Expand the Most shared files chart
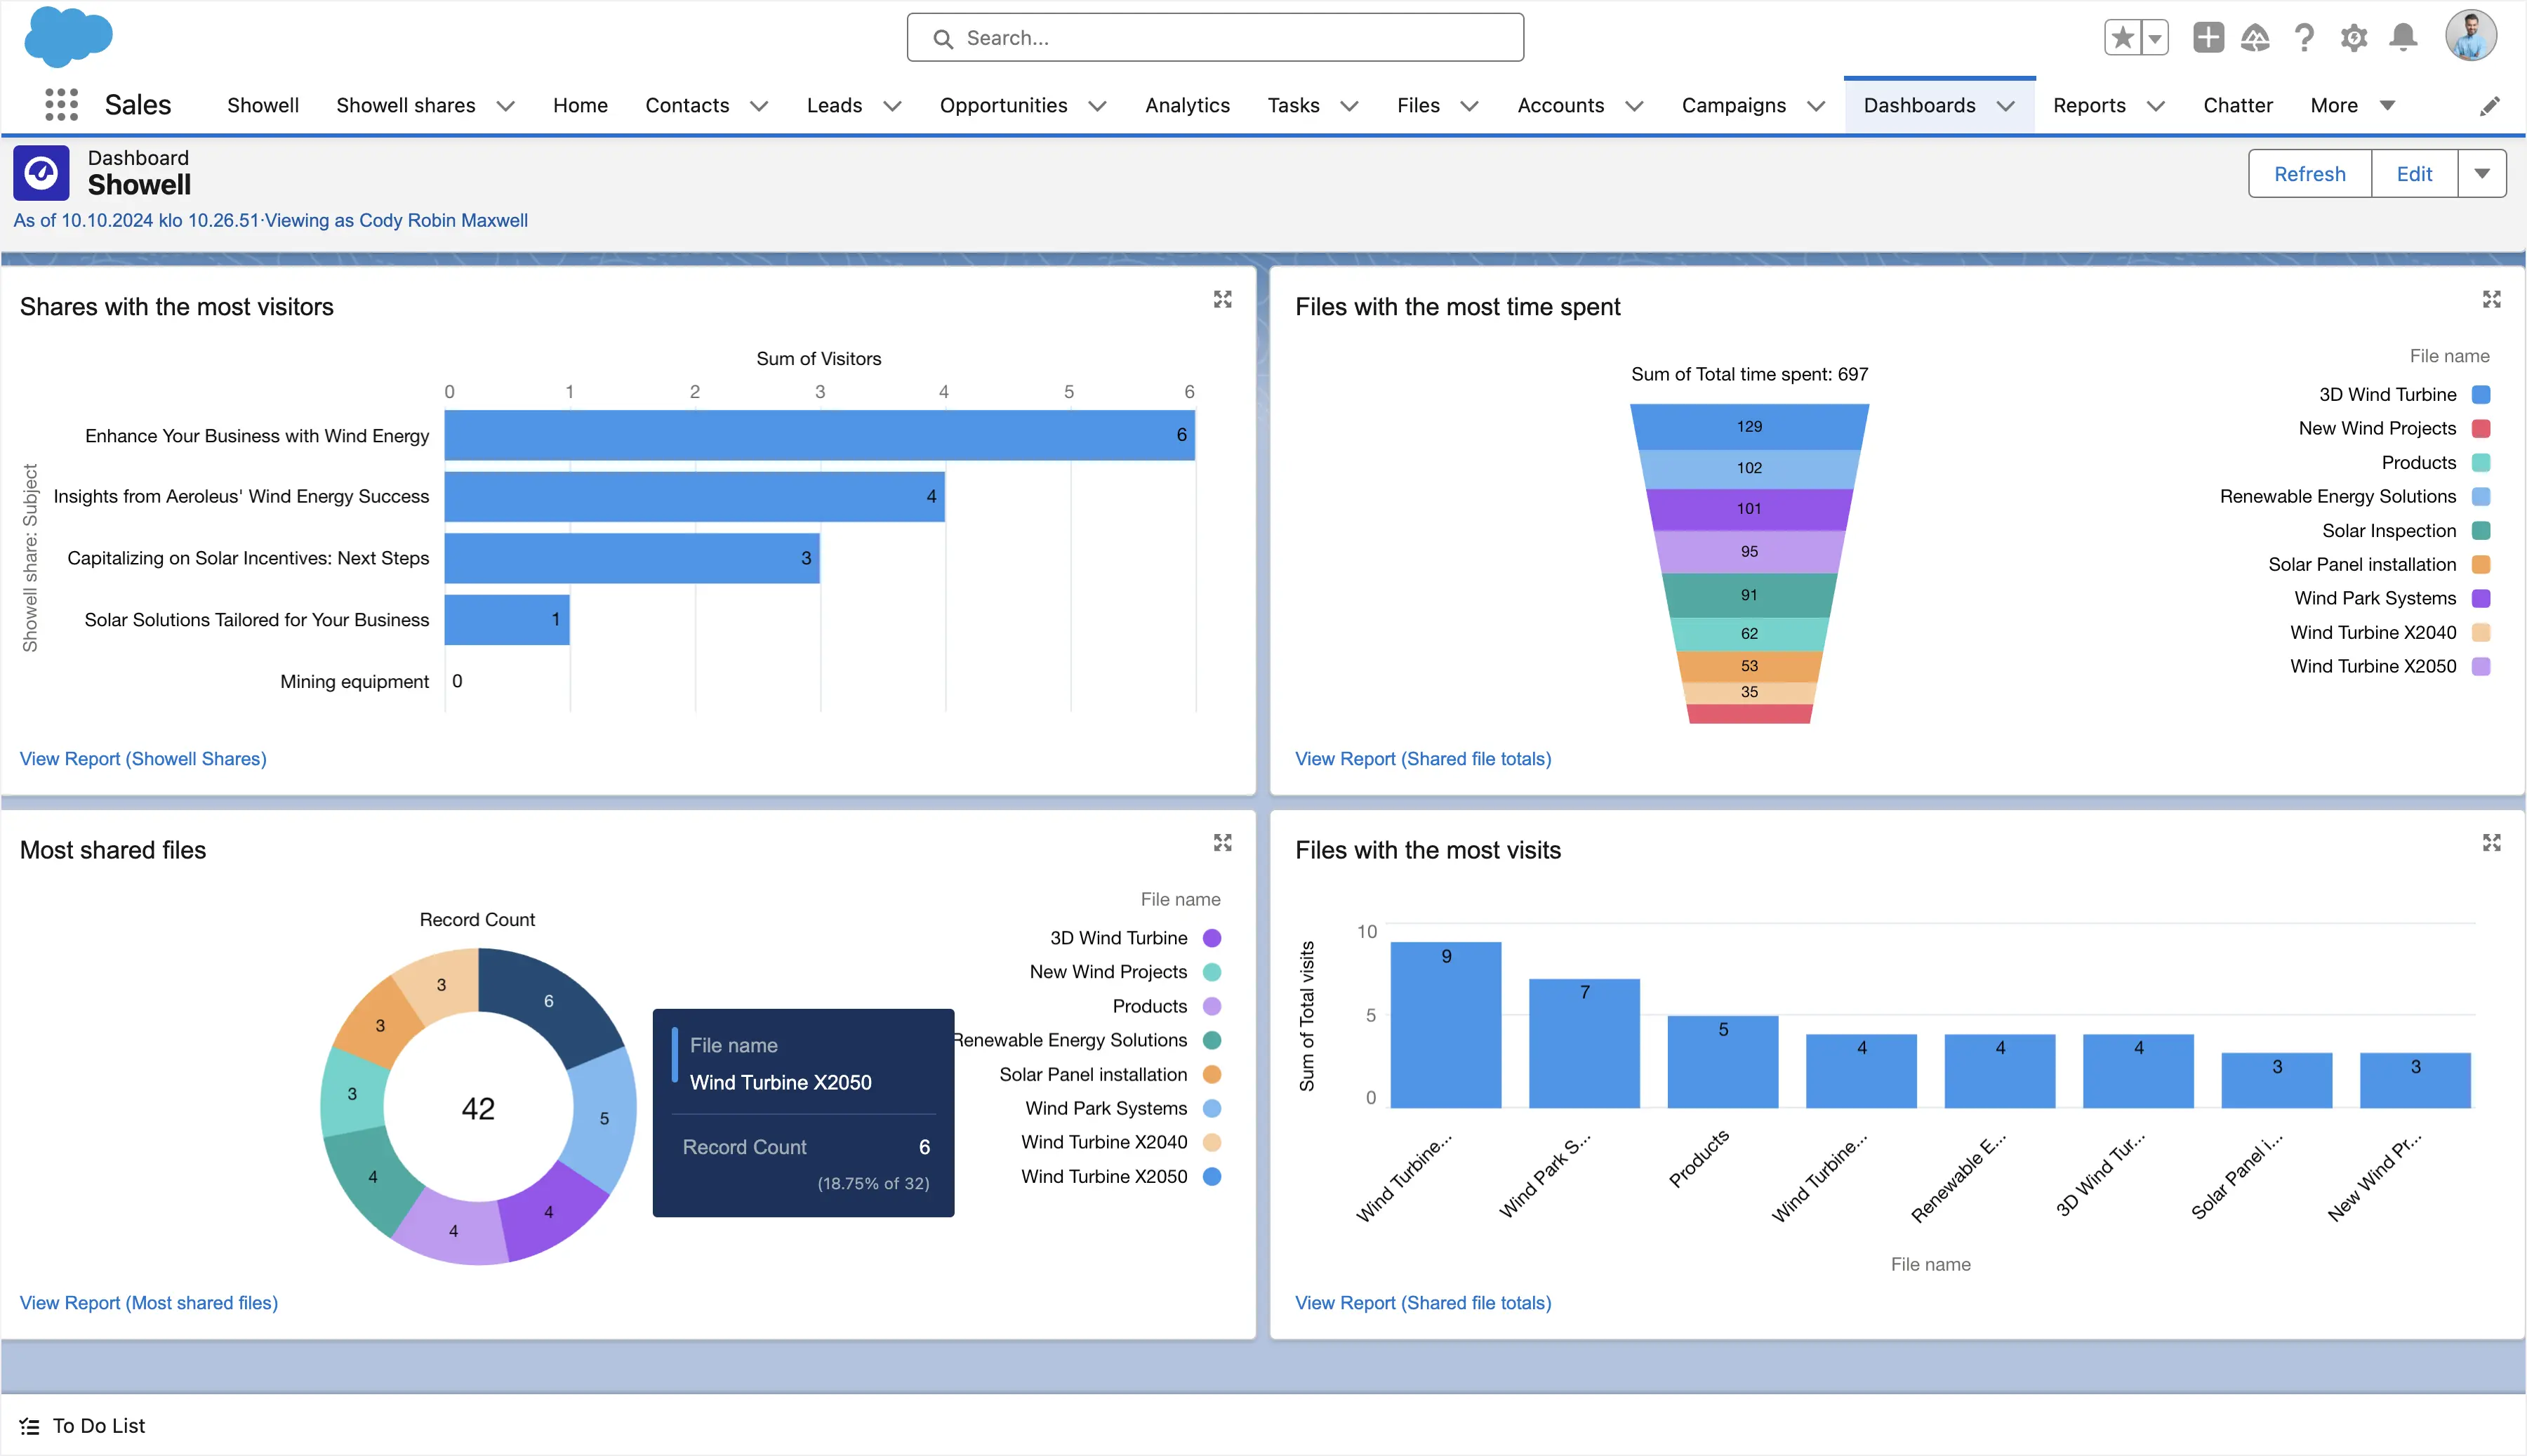This screenshot has width=2527, height=1456. click(x=1223, y=842)
